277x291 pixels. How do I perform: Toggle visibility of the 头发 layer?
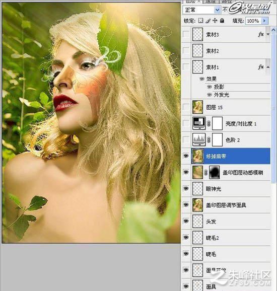click(x=186, y=221)
